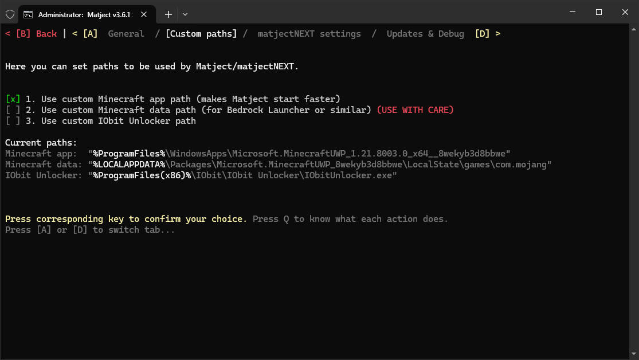639x360 pixels.
Task: Click "Press Q to know what each action does"
Action: tap(351, 219)
